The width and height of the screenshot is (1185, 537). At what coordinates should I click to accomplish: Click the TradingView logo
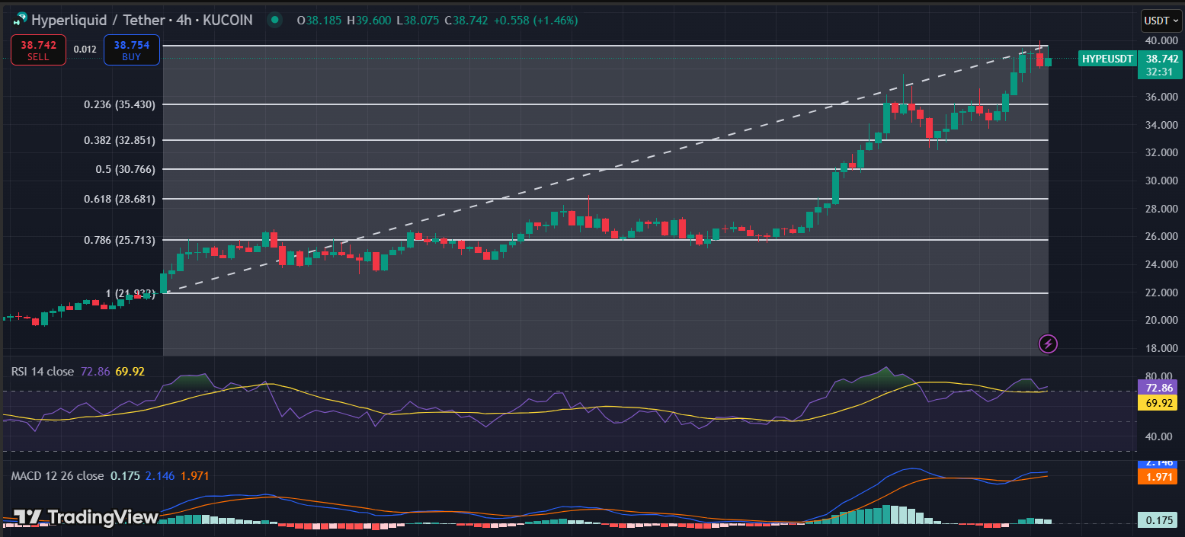point(85,517)
